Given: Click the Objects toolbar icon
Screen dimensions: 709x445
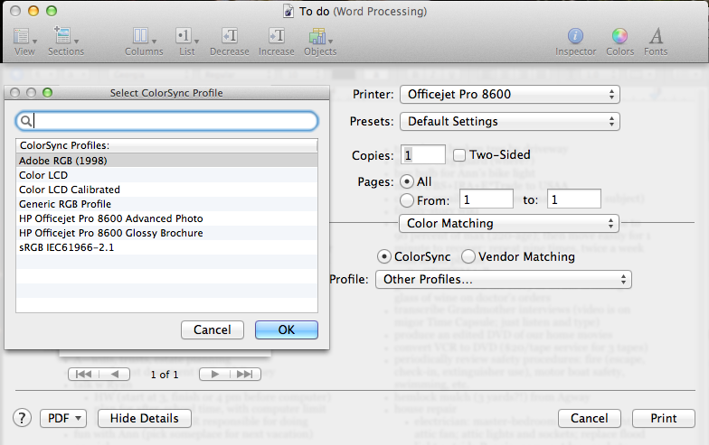Looking at the screenshot, I should click(x=319, y=37).
